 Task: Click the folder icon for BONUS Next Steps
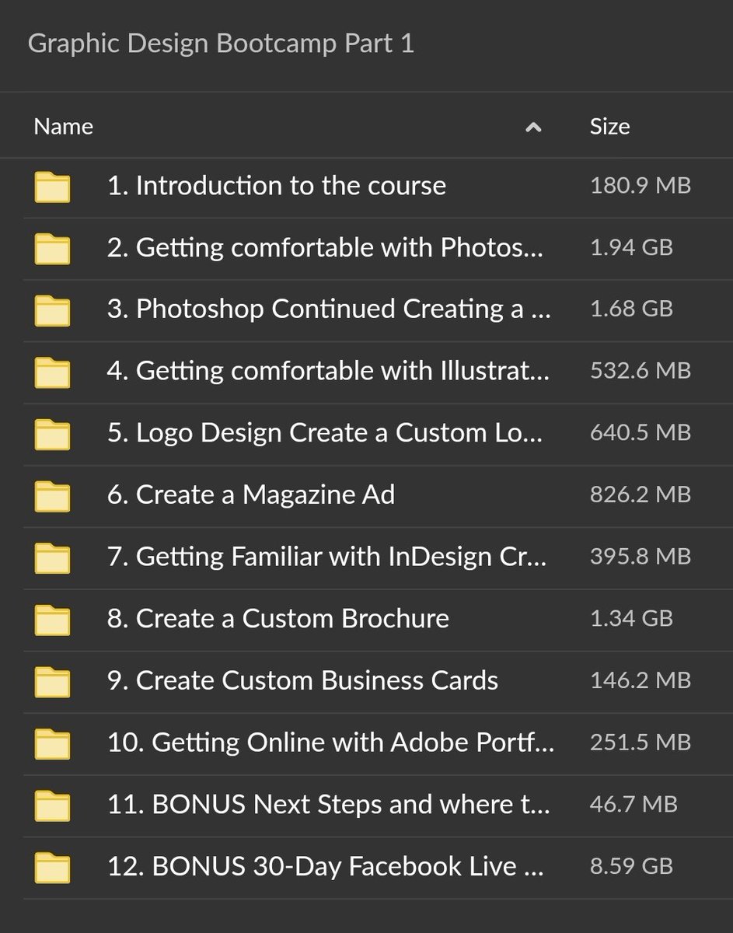point(52,805)
